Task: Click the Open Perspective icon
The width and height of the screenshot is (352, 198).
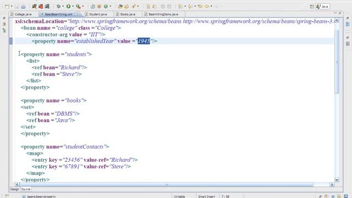Action: [x=312, y=7]
